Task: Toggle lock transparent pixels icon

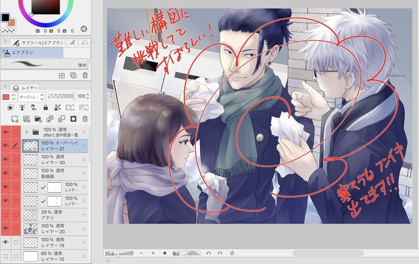Action: click(x=57, y=108)
